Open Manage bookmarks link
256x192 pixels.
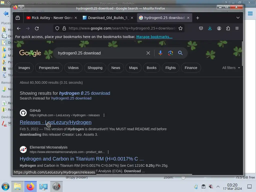pyautogui.click(x=154, y=37)
